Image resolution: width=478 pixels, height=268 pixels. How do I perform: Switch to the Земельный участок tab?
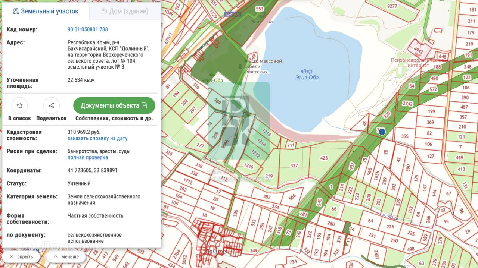click(x=46, y=11)
